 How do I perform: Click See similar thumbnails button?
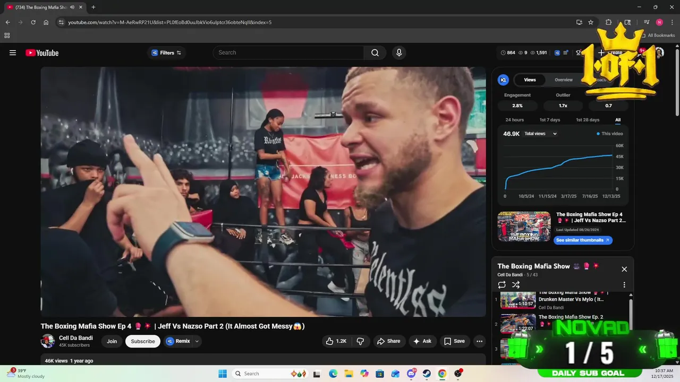[583, 240]
